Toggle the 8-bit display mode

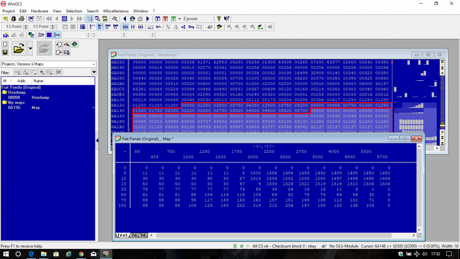click(92, 27)
